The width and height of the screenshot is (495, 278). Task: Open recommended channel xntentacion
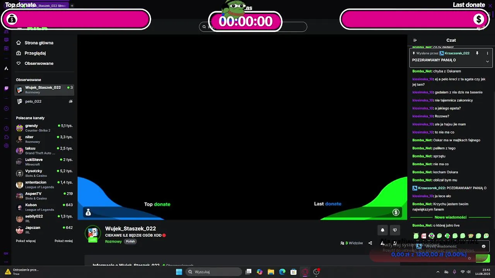[44, 185]
